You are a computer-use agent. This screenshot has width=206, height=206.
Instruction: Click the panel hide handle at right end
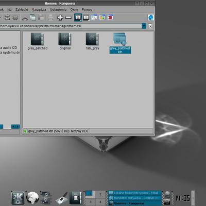[x=193, y=198]
